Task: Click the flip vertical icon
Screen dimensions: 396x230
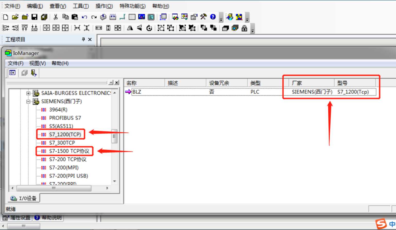Action: pyautogui.click(x=139, y=28)
